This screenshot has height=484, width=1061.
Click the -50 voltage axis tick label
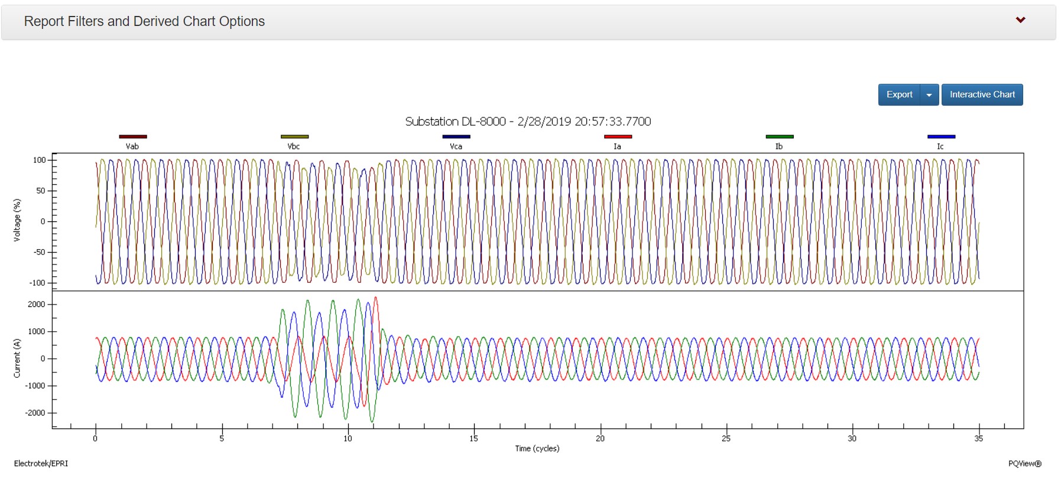tap(39, 252)
